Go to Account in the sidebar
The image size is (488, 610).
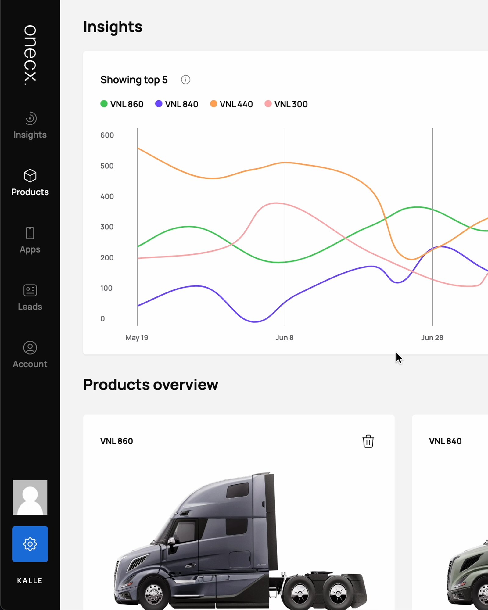point(30,364)
